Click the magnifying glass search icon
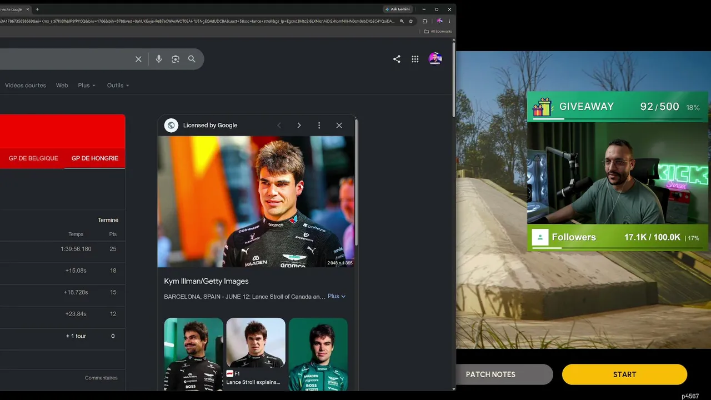 [x=192, y=59]
